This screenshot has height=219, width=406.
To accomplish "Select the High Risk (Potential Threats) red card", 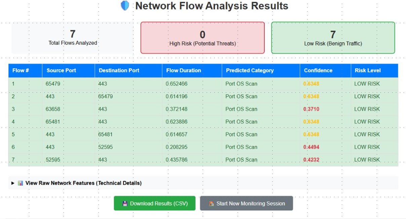I will tap(202, 38).
